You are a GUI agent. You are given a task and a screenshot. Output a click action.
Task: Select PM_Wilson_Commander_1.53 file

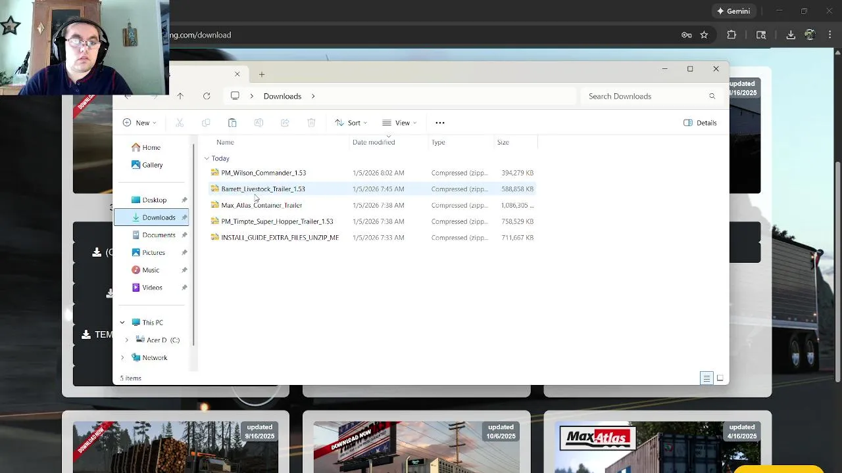click(x=372, y=173)
